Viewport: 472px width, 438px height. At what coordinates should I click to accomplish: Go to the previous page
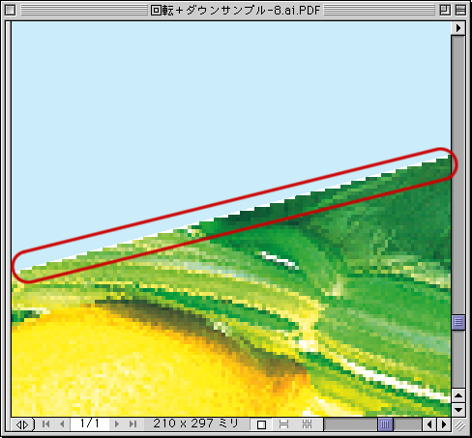coord(62,424)
